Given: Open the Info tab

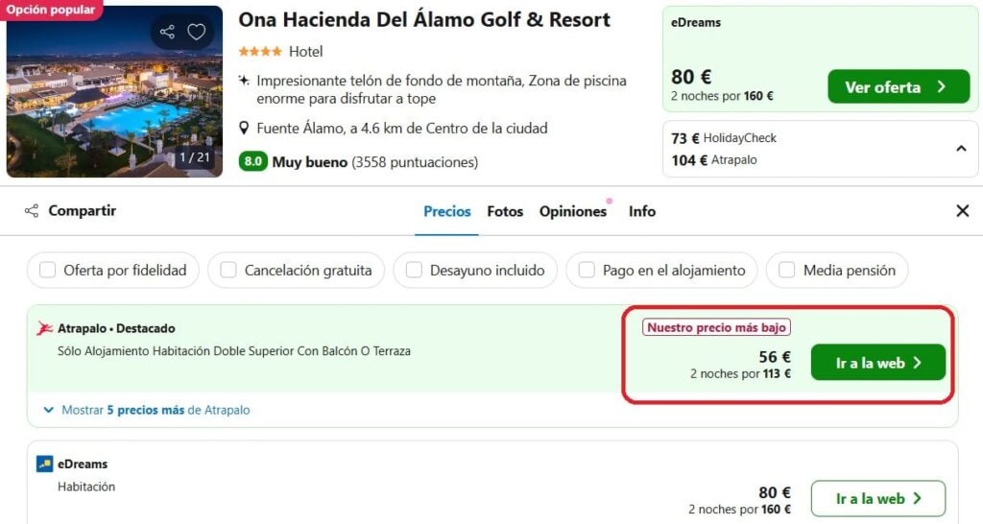Looking at the screenshot, I should 642,211.
